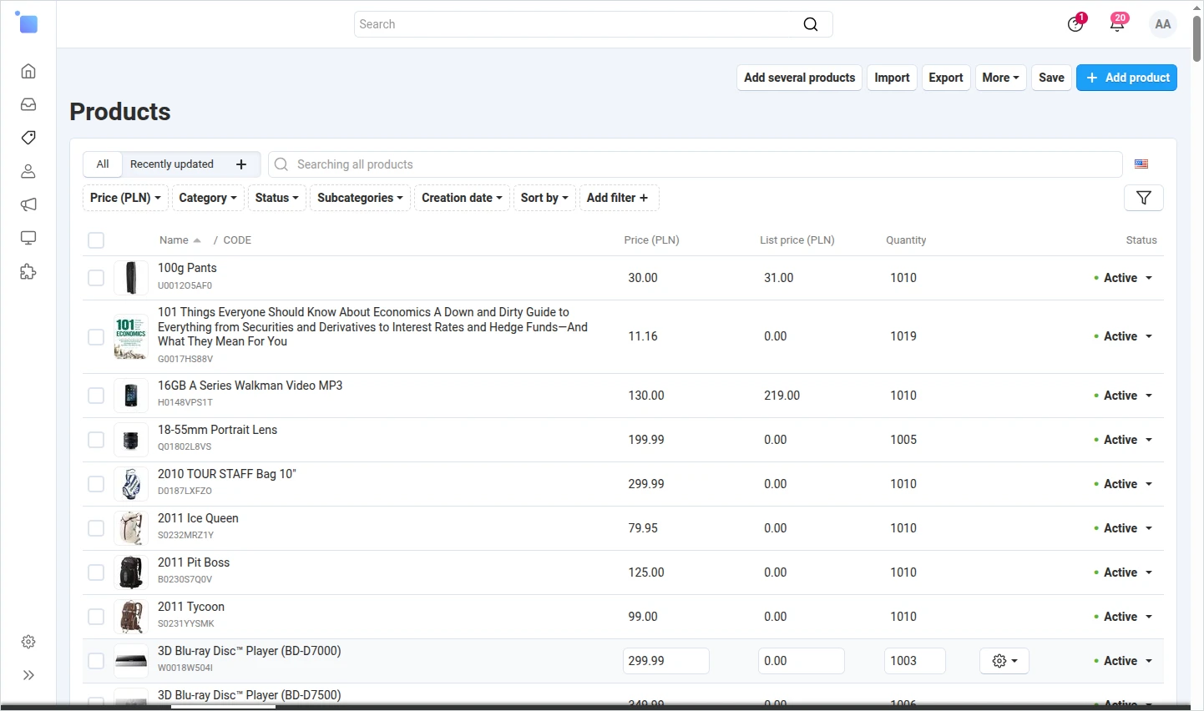Viewport: 1204px width, 711px height.
Task: Change Active status of 18-55mm Portrait Lens
Action: [x=1123, y=440]
